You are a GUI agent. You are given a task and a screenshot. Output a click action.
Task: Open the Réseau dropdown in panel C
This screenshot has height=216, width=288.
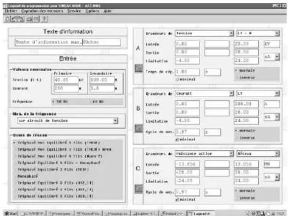[258, 153]
